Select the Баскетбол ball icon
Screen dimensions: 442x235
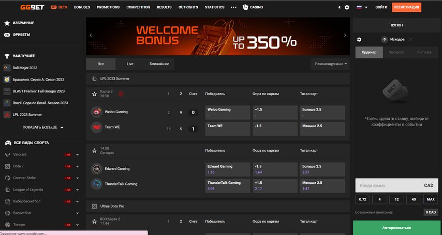[x=8, y=213]
